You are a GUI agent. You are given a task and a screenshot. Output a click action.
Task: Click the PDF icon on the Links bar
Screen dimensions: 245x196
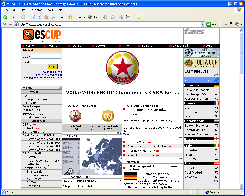coord(237,24)
